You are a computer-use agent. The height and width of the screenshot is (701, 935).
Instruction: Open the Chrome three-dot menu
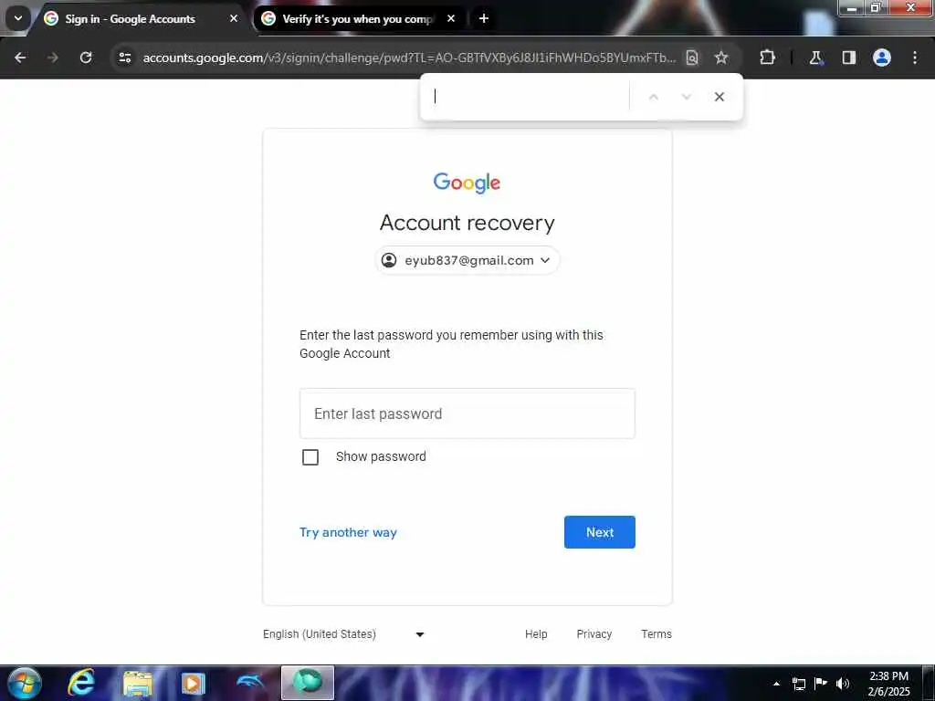click(915, 58)
